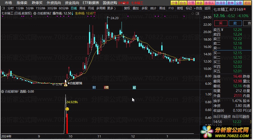Open the 解 marker on the chart

(134, 88)
